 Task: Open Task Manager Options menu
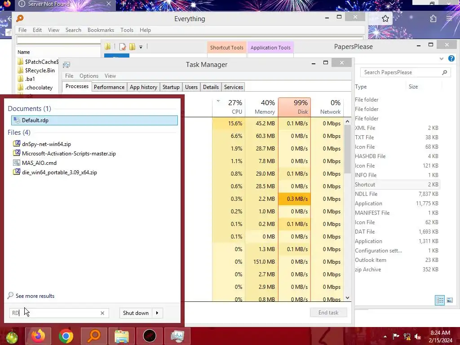point(89,75)
